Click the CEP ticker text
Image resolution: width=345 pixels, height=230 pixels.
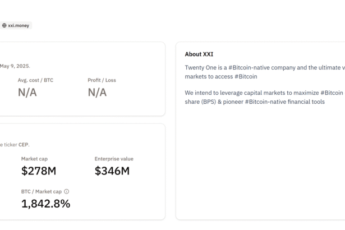(x=23, y=145)
